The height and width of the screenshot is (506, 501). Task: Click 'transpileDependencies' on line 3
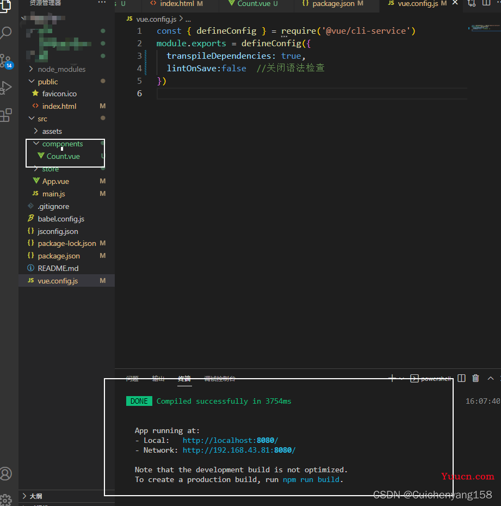[x=219, y=56]
